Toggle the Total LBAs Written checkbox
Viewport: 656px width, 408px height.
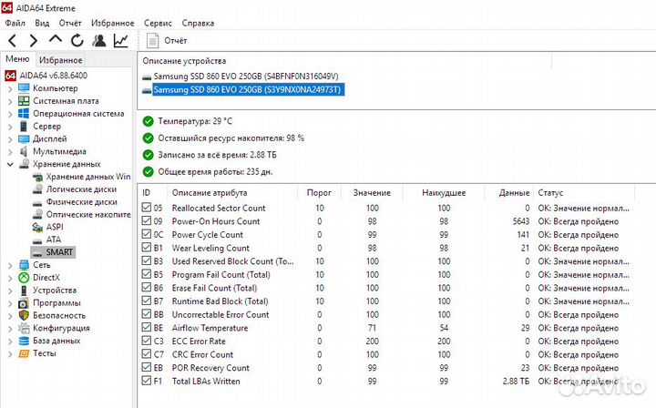[149, 381]
